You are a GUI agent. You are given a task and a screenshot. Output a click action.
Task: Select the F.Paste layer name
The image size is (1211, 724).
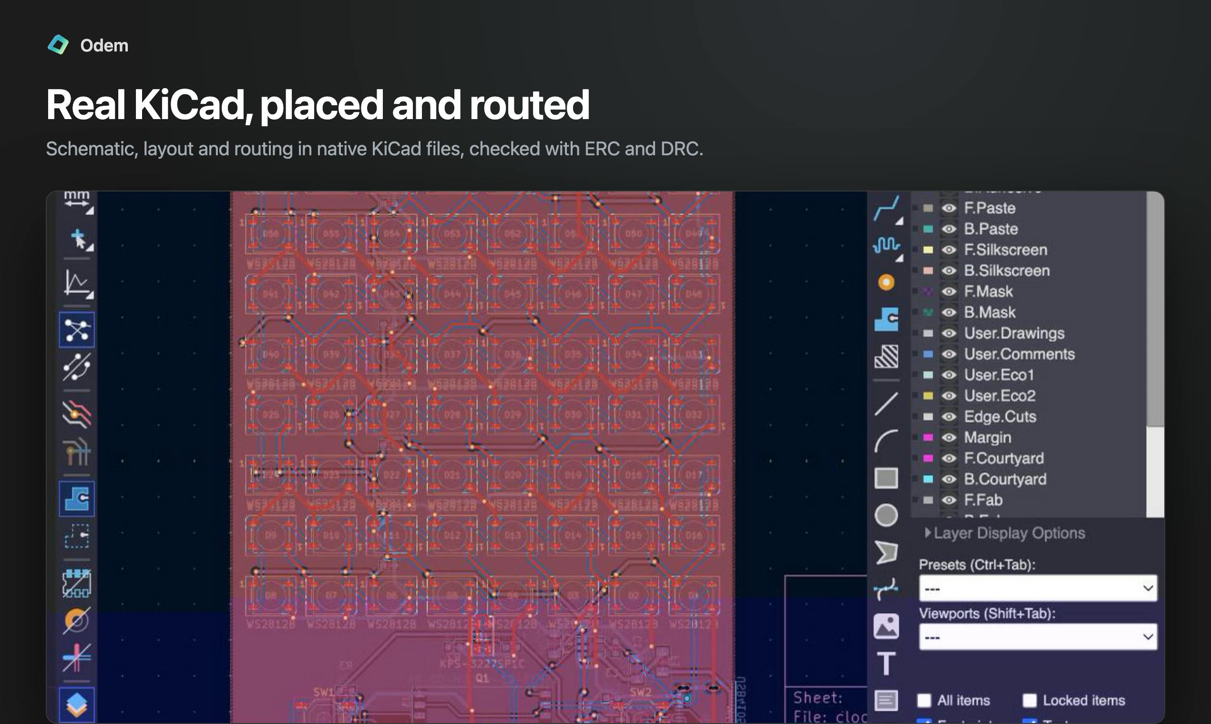pos(990,208)
